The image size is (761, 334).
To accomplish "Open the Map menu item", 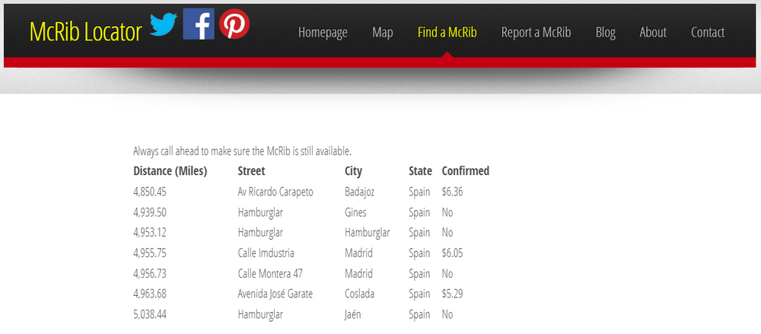I will (383, 32).
